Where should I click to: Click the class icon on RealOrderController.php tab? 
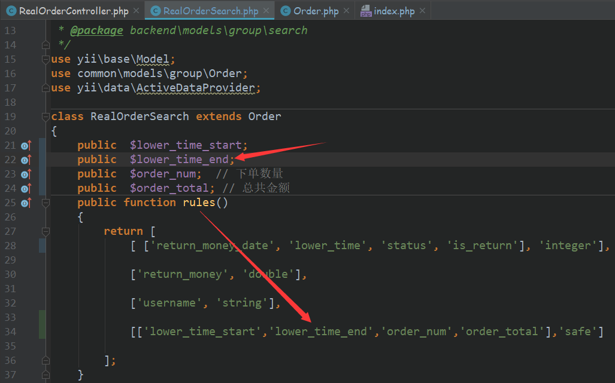click(12, 11)
